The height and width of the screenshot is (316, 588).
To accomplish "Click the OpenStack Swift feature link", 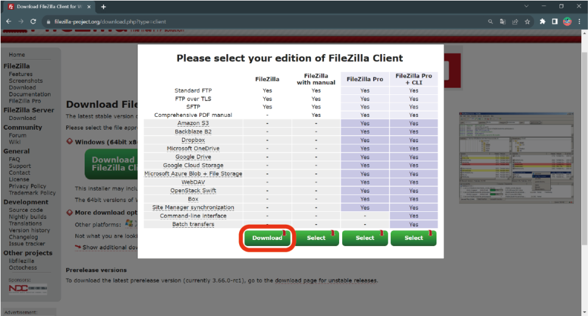I will coord(193,191).
